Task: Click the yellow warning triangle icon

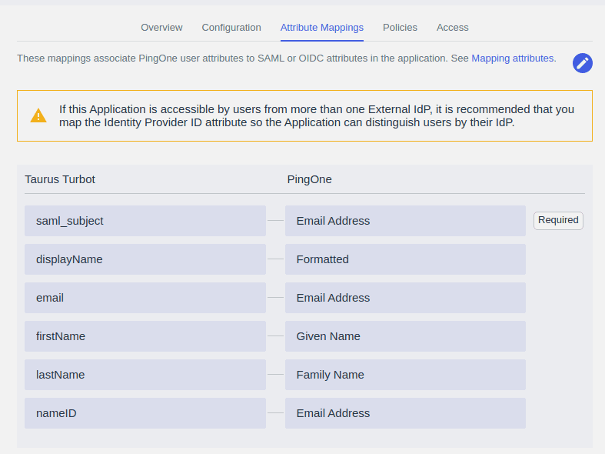Action: coord(38,116)
